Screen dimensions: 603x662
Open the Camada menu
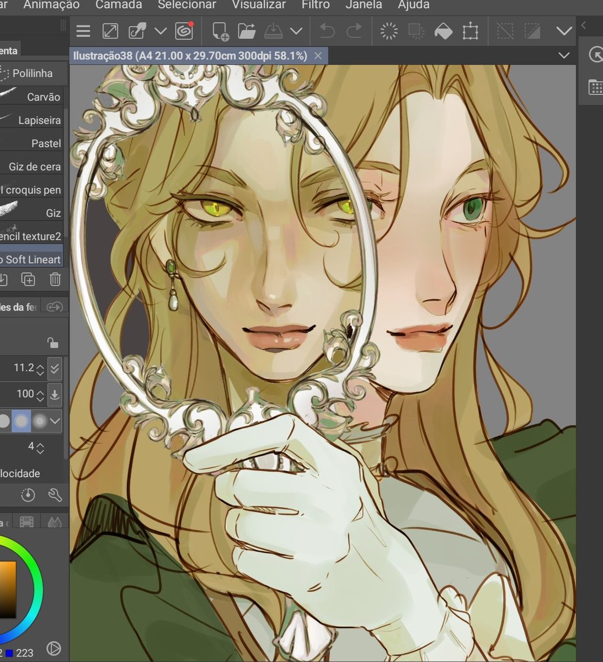click(119, 5)
